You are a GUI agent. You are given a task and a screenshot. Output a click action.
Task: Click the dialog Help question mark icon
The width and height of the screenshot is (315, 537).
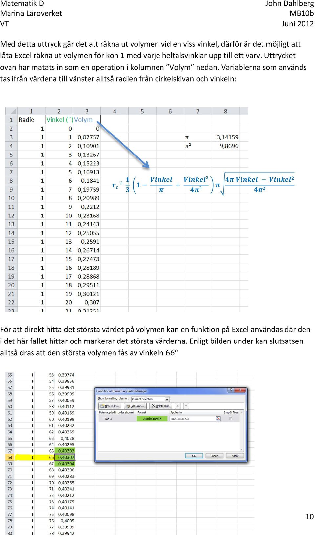pos(231,390)
